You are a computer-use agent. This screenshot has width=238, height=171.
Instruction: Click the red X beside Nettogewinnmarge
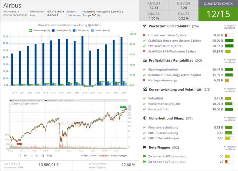[144, 80]
